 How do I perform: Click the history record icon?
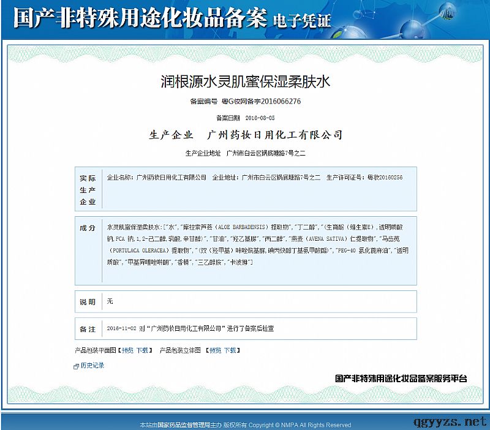tap(76, 366)
